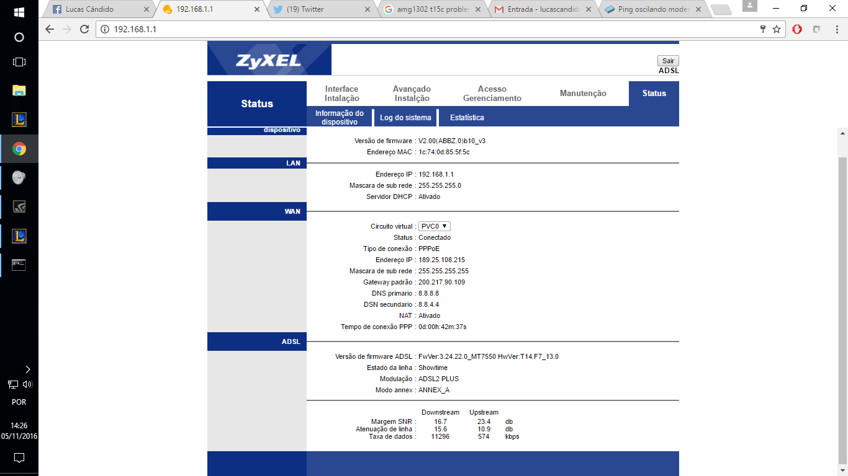Screen dimensions: 848x476
Task: Click the ZyXEL logo
Action: tap(269, 60)
